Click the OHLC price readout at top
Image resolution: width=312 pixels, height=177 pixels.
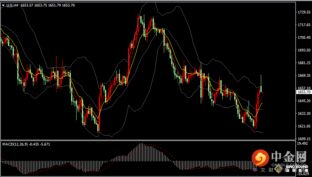point(55,5)
